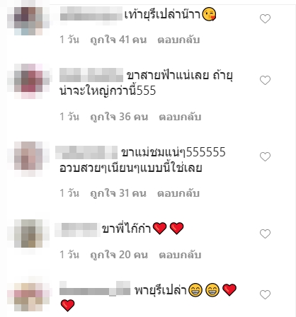
Task: View who liked: ถูกใจ 36 คน
Action: [119, 117]
